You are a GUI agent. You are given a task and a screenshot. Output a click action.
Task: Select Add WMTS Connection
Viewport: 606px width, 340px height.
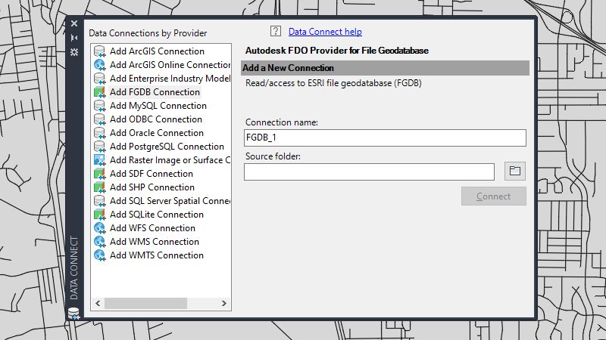(157, 255)
